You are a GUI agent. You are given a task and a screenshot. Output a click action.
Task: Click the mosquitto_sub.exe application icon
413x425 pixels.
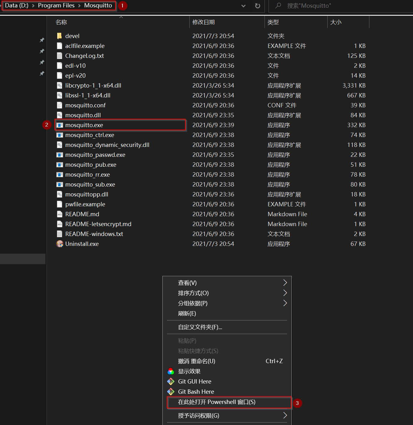click(x=60, y=184)
